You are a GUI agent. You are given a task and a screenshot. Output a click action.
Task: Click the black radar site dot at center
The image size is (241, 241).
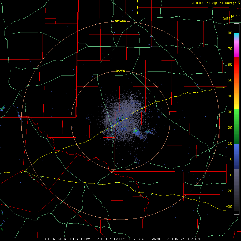(120, 120)
